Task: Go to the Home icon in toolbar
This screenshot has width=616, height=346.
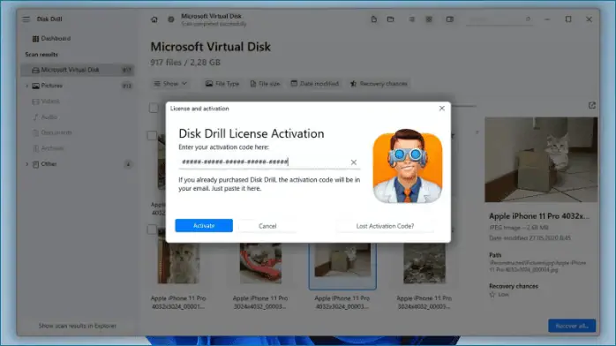Action: (154, 19)
